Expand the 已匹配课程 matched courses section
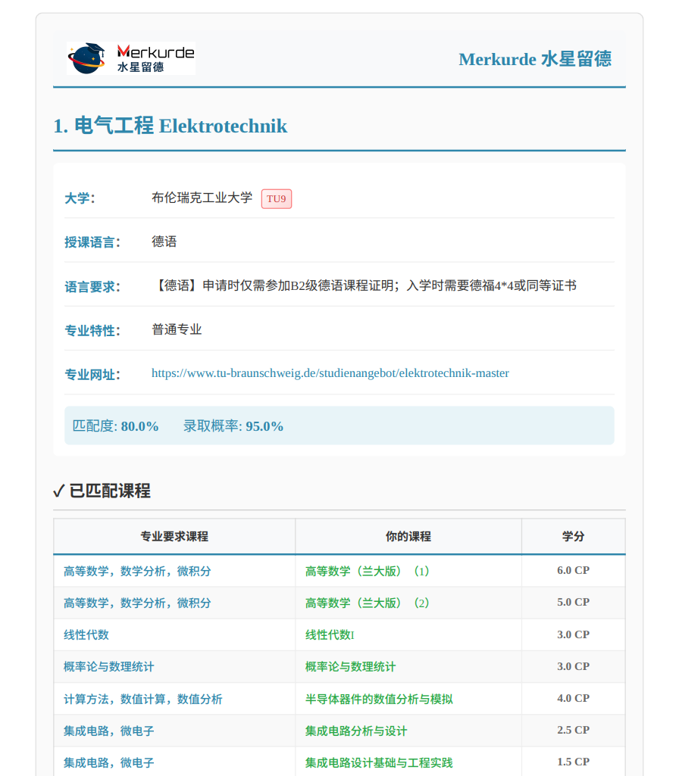 (x=110, y=491)
